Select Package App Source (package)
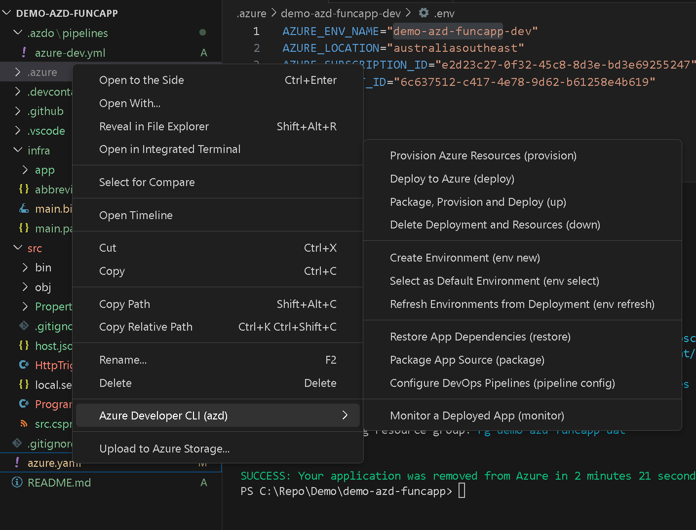The image size is (696, 530). 522,360
